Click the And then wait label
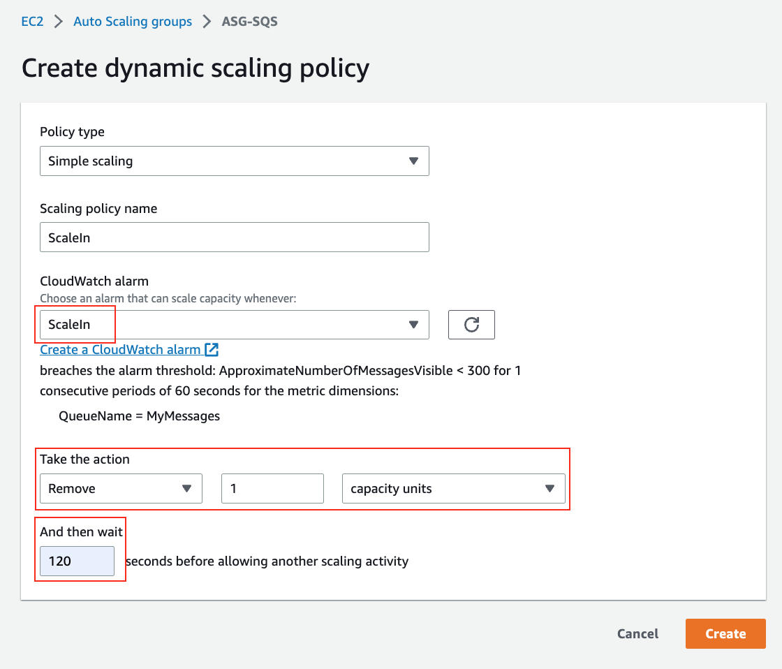The image size is (782, 669). [81, 532]
